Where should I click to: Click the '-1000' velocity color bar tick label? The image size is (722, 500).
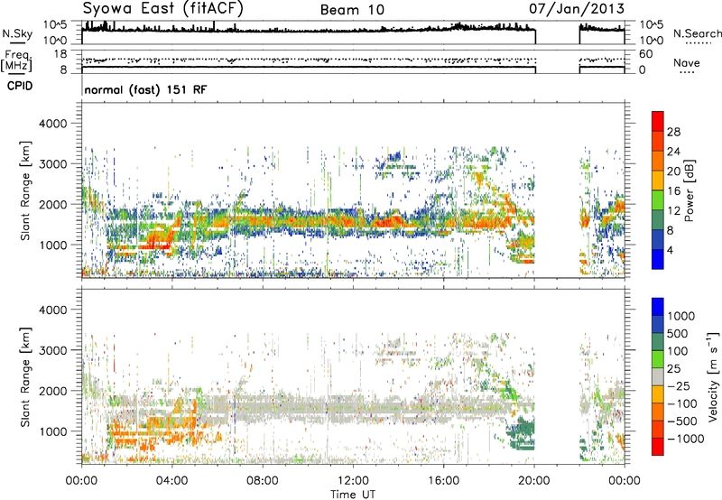pos(685,439)
